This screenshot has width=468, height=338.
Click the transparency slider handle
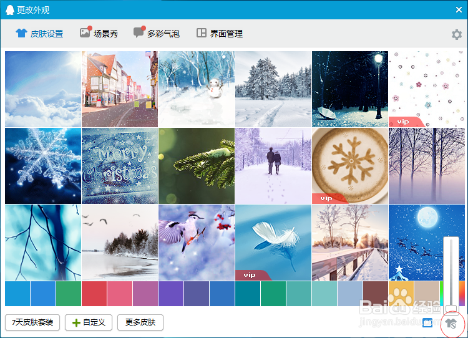pyautogui.click(x=451, y=309)
